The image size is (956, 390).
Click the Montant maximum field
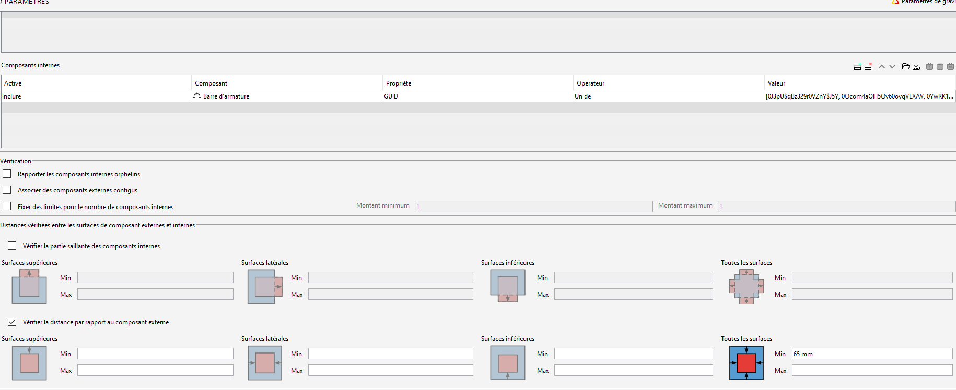(836, 206)
